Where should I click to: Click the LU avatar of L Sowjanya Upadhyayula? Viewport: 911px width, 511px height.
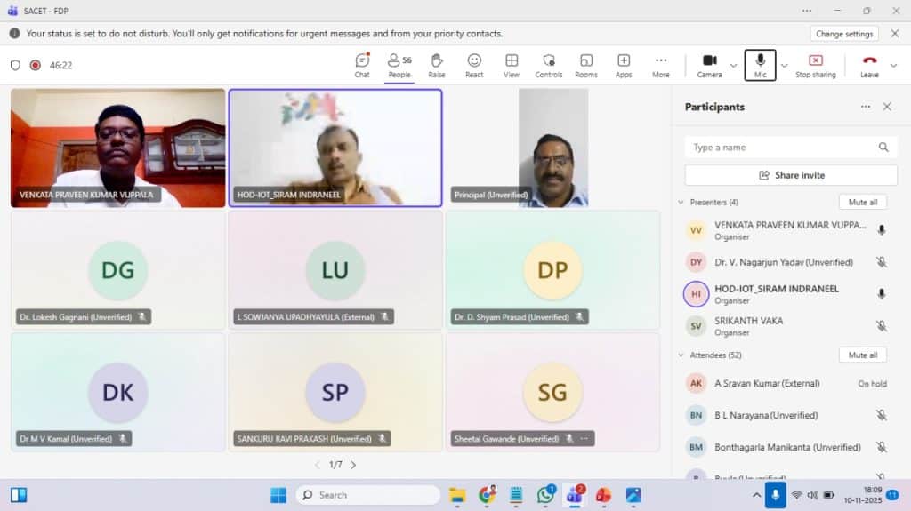335,270
